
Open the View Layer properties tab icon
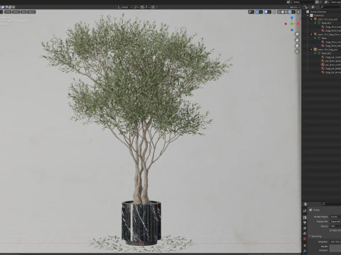pyautogui.click(x=305, y=228)
